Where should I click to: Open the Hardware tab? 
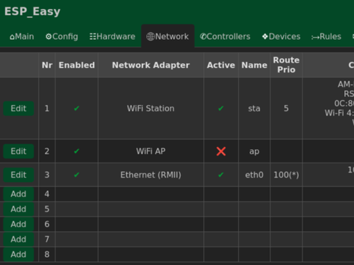pos(112,37)
